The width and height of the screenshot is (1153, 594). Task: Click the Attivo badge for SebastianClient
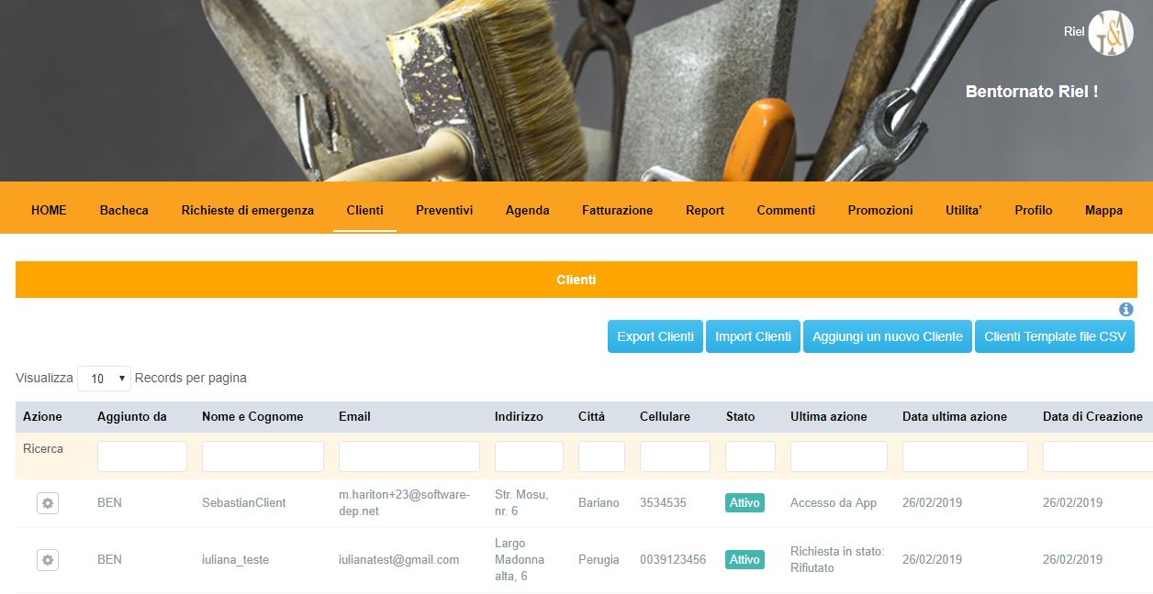[744, 503]
